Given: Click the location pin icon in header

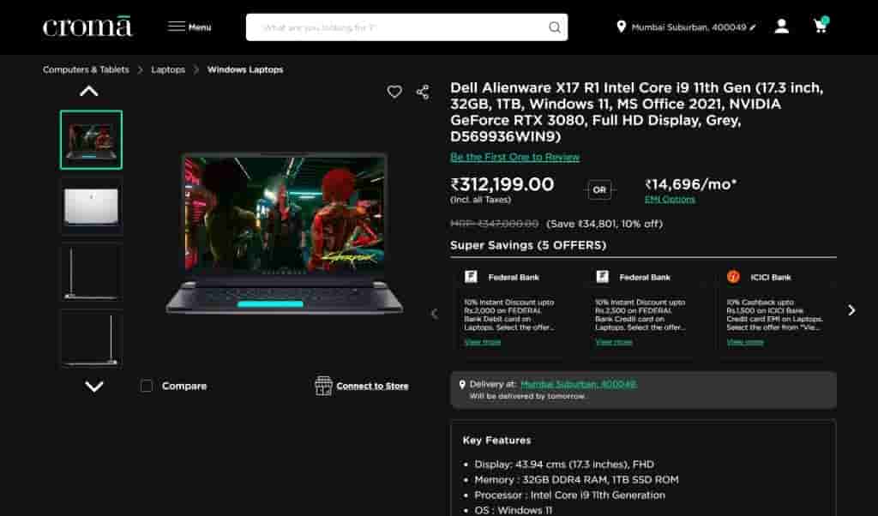Looking at the screenshot, I should point(621,27).
